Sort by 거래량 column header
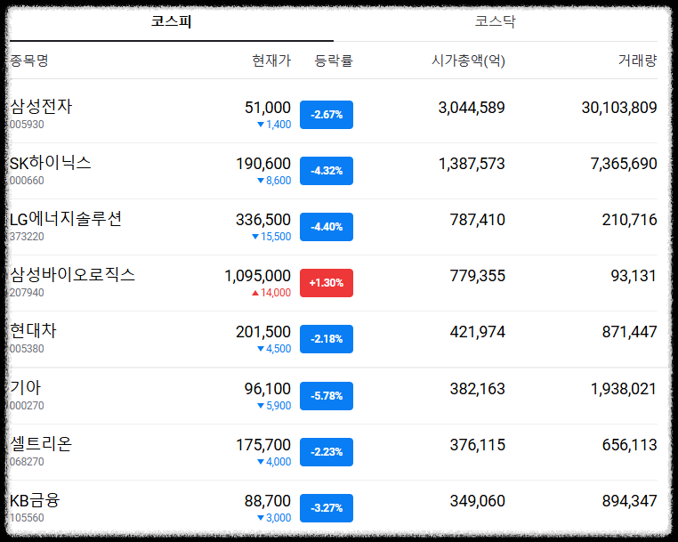 (x=637, y=61)
